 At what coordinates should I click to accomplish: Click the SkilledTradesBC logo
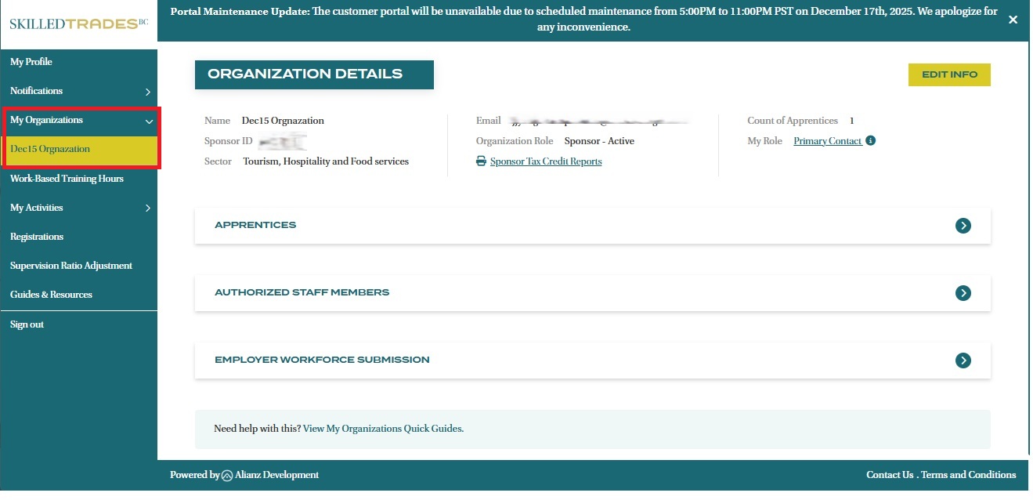pos(78,24)
